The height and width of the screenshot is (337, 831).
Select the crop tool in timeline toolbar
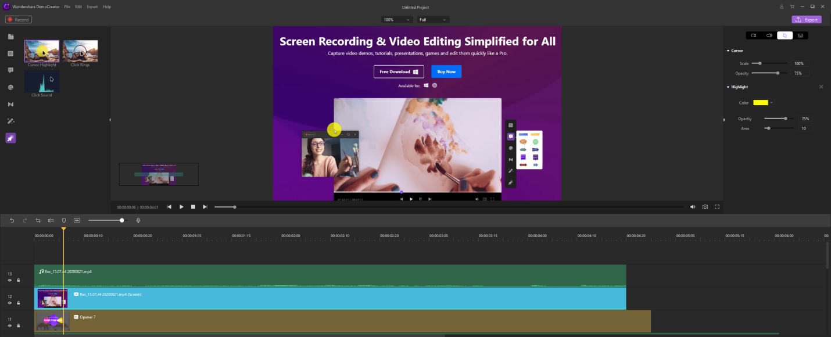click(x=38, y=220)
